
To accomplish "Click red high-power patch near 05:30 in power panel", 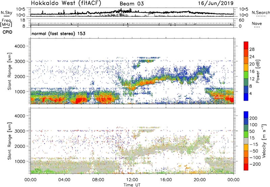I will [x=81, y=100].
